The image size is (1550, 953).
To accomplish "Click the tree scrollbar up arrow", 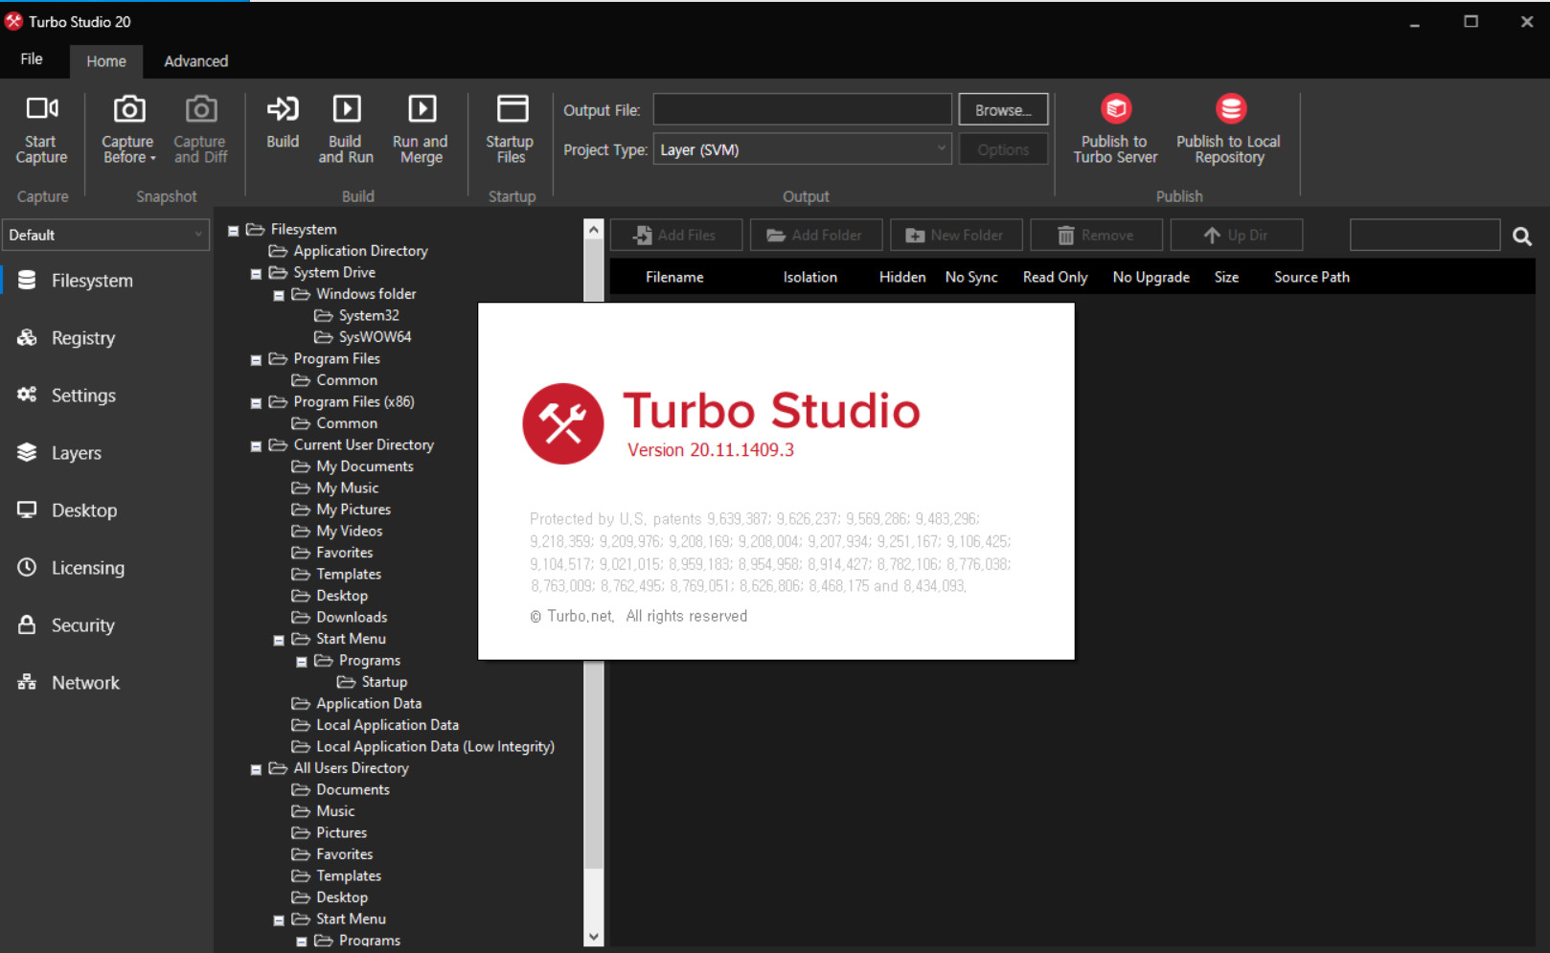I will (594, 230).
